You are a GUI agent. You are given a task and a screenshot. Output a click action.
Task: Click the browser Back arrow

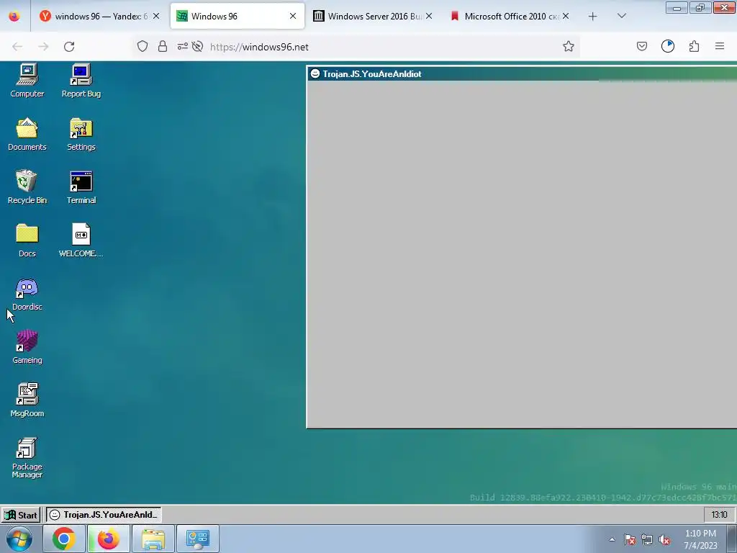[17, 47]
